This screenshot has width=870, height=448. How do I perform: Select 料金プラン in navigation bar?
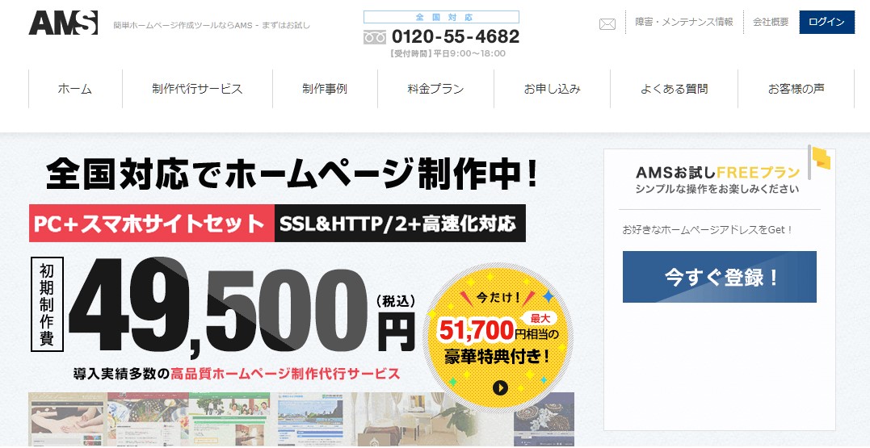435,89
